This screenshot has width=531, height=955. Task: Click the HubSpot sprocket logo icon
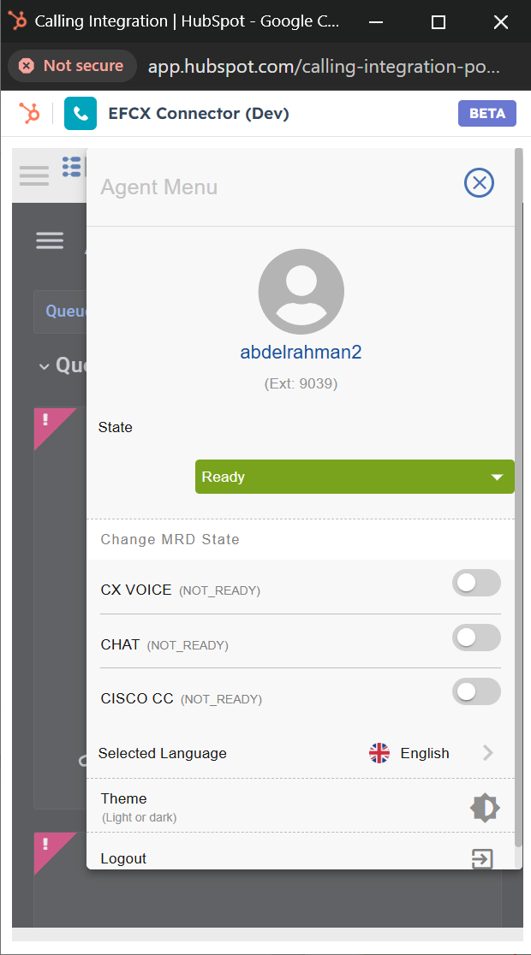(29, 113)
